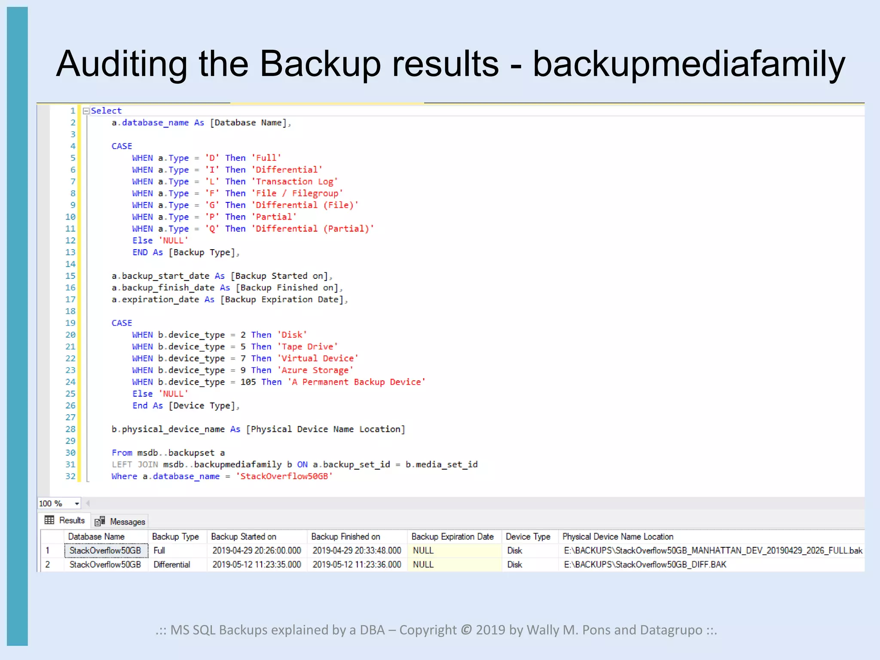The width and height of the screenshot is (880, 660).
Task: Click b.physical_device_name on line 28
Action: 168,429
